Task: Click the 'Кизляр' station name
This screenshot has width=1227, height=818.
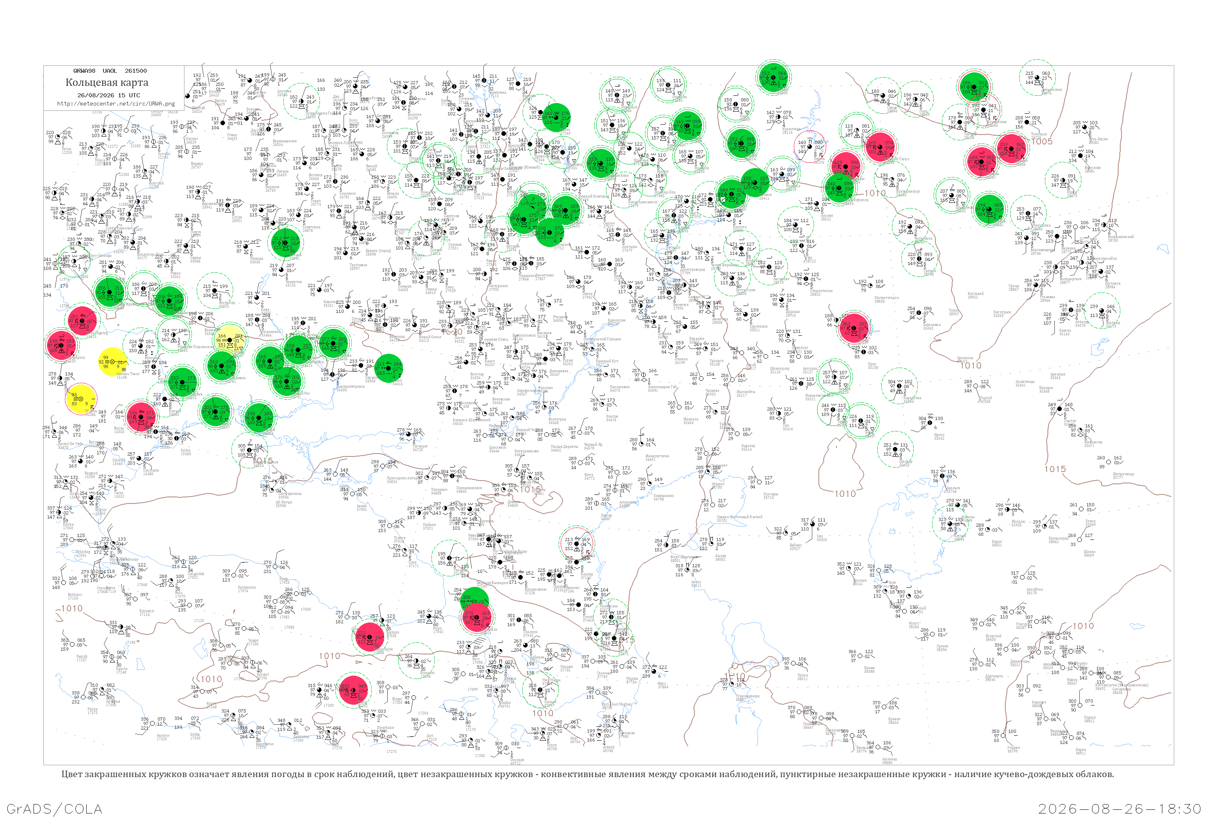Action: [587, 574]
